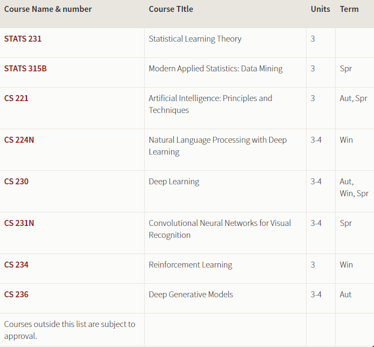The height and width of the screenshot is (347, 374).
Task: Visit the CS 231N course page
Action: (19, 223)
